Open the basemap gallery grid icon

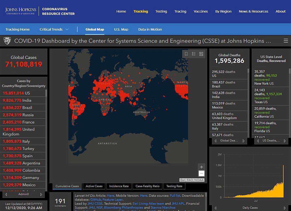click(x=201, y=54)
